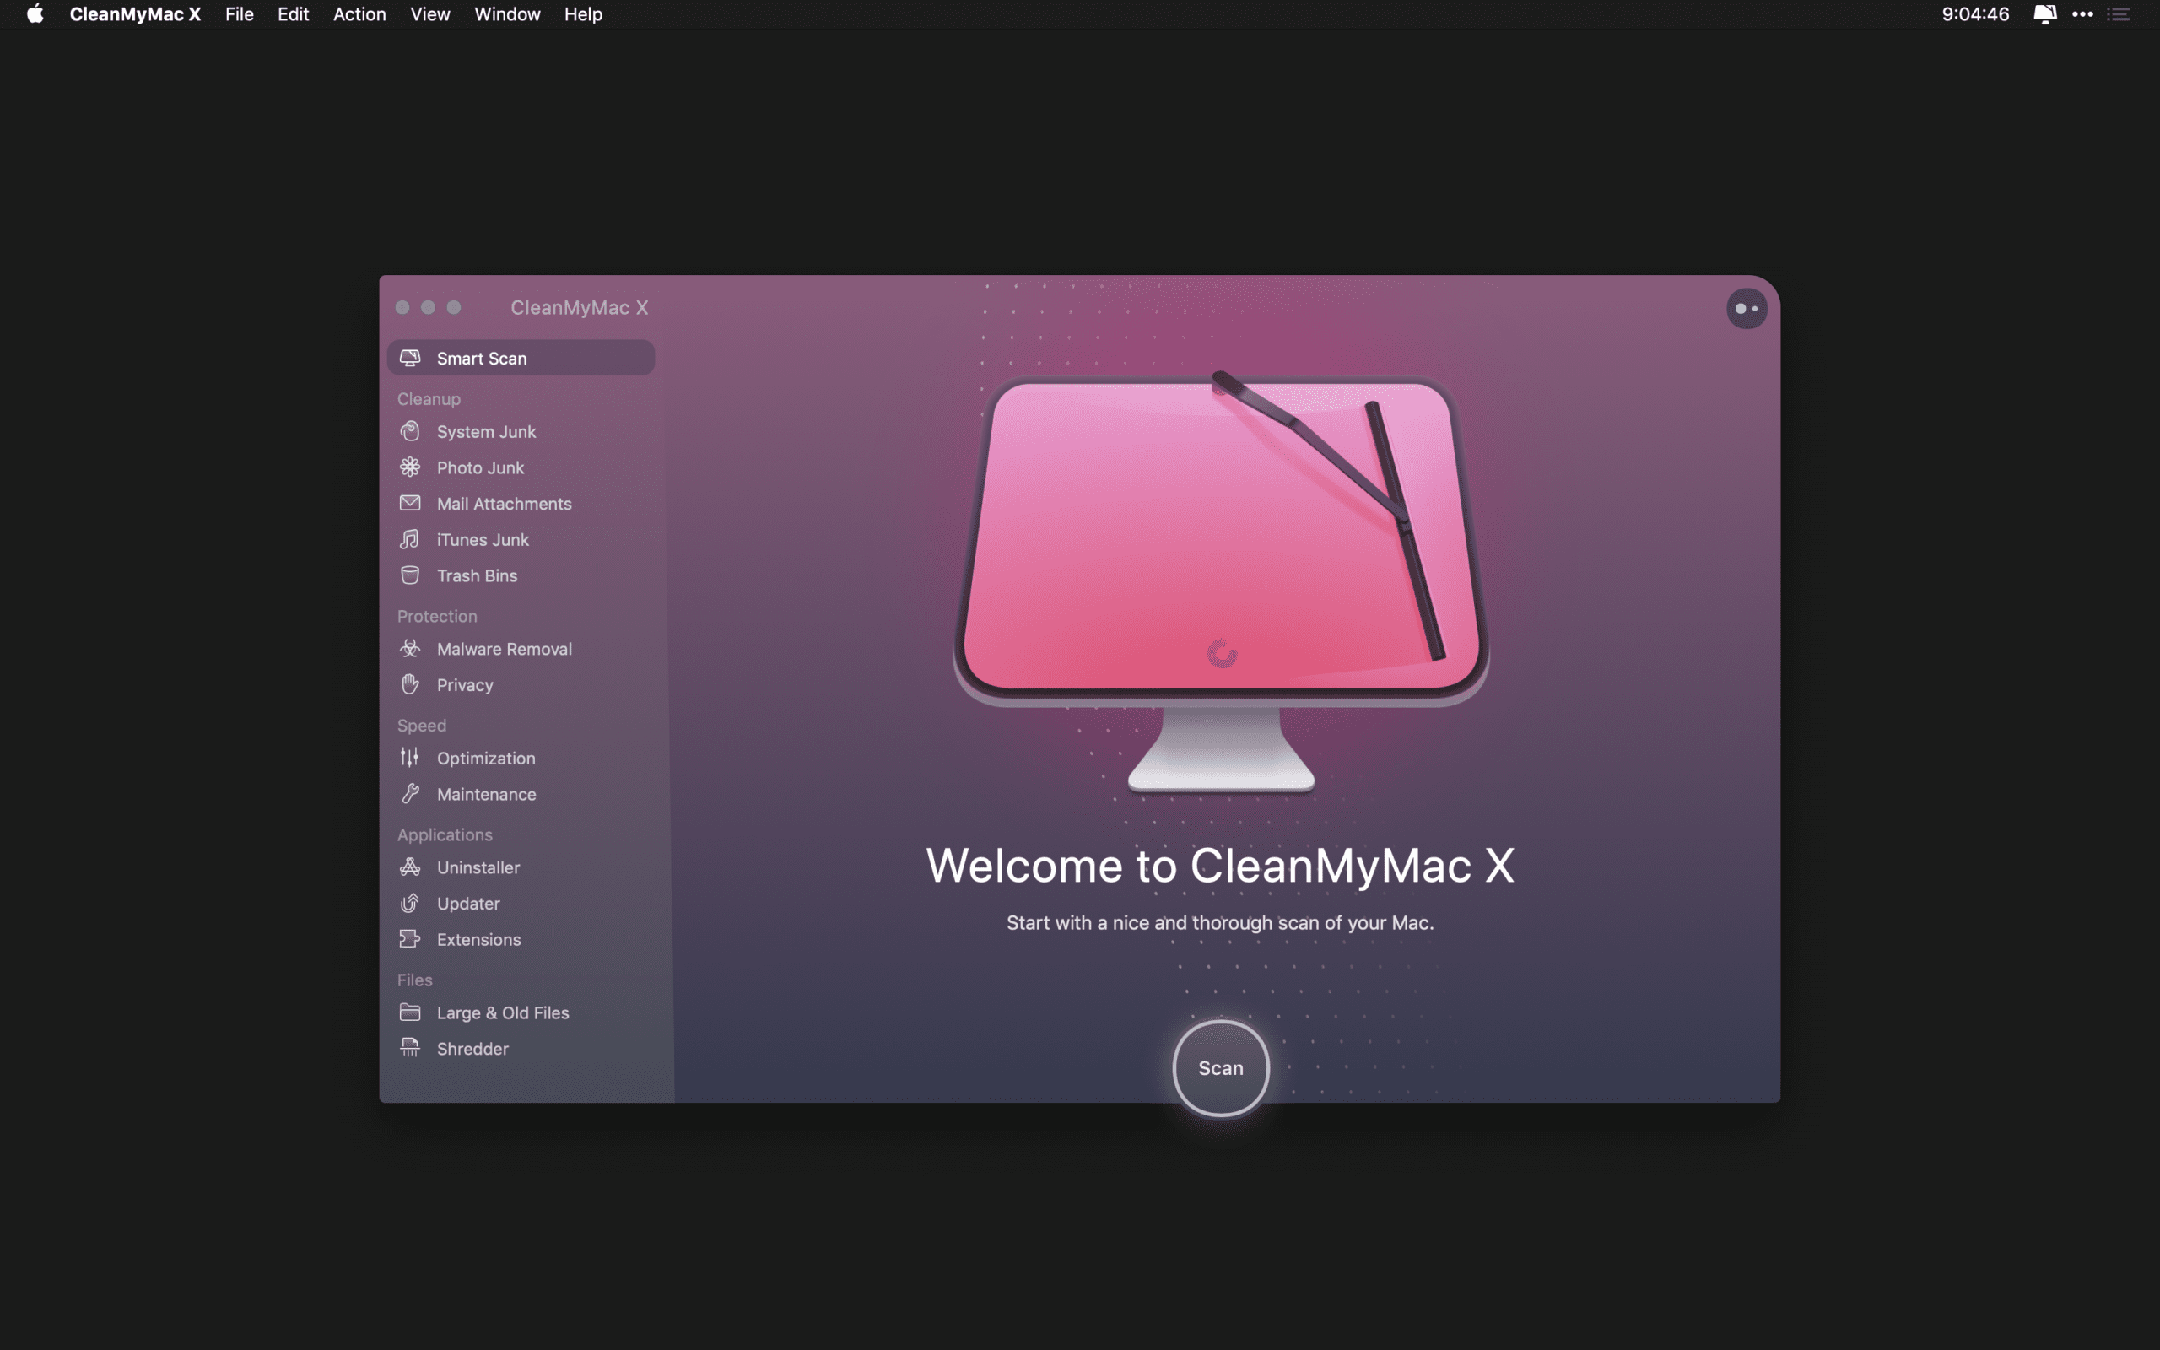Click the iTunes Junk music note icon
The height and width of the screenshot is (1350, 2160).
pos(410,539)
